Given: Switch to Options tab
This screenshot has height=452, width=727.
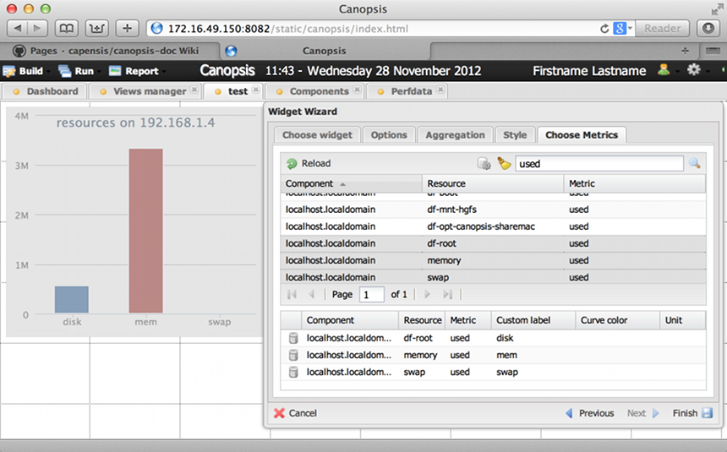Looking at the screenshot, I should point(389,135).
